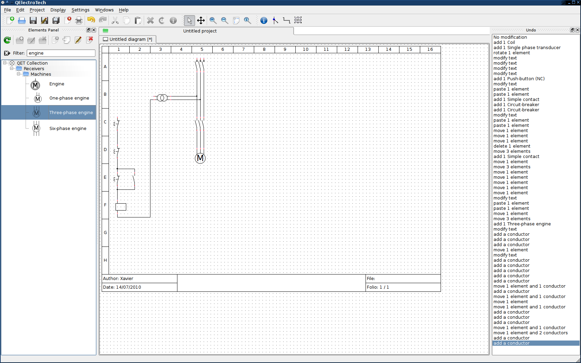Select the Untitled diagram tab
This screenshot has height=363, width=581.
(128, 39)
